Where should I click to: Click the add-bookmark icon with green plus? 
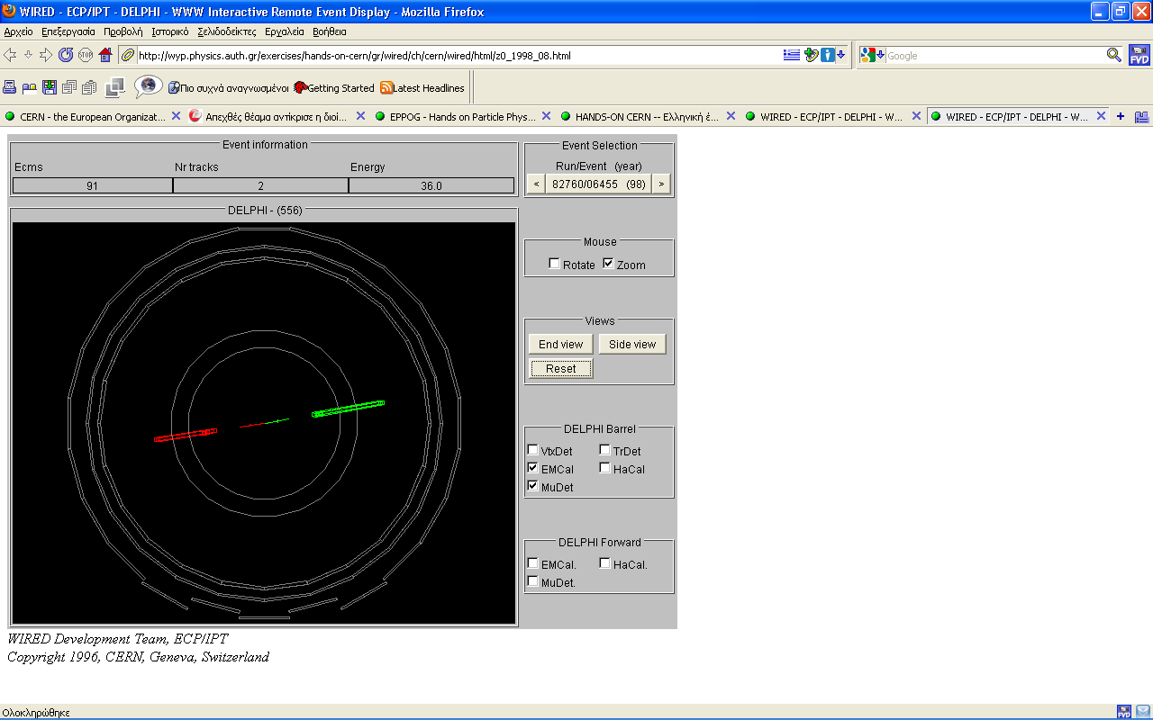(811, 55)
